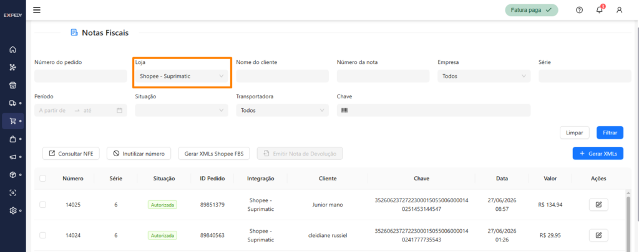Open the Transportadora dropdown
This screenshot has width=639, height=252.
(x=283, y=110)
